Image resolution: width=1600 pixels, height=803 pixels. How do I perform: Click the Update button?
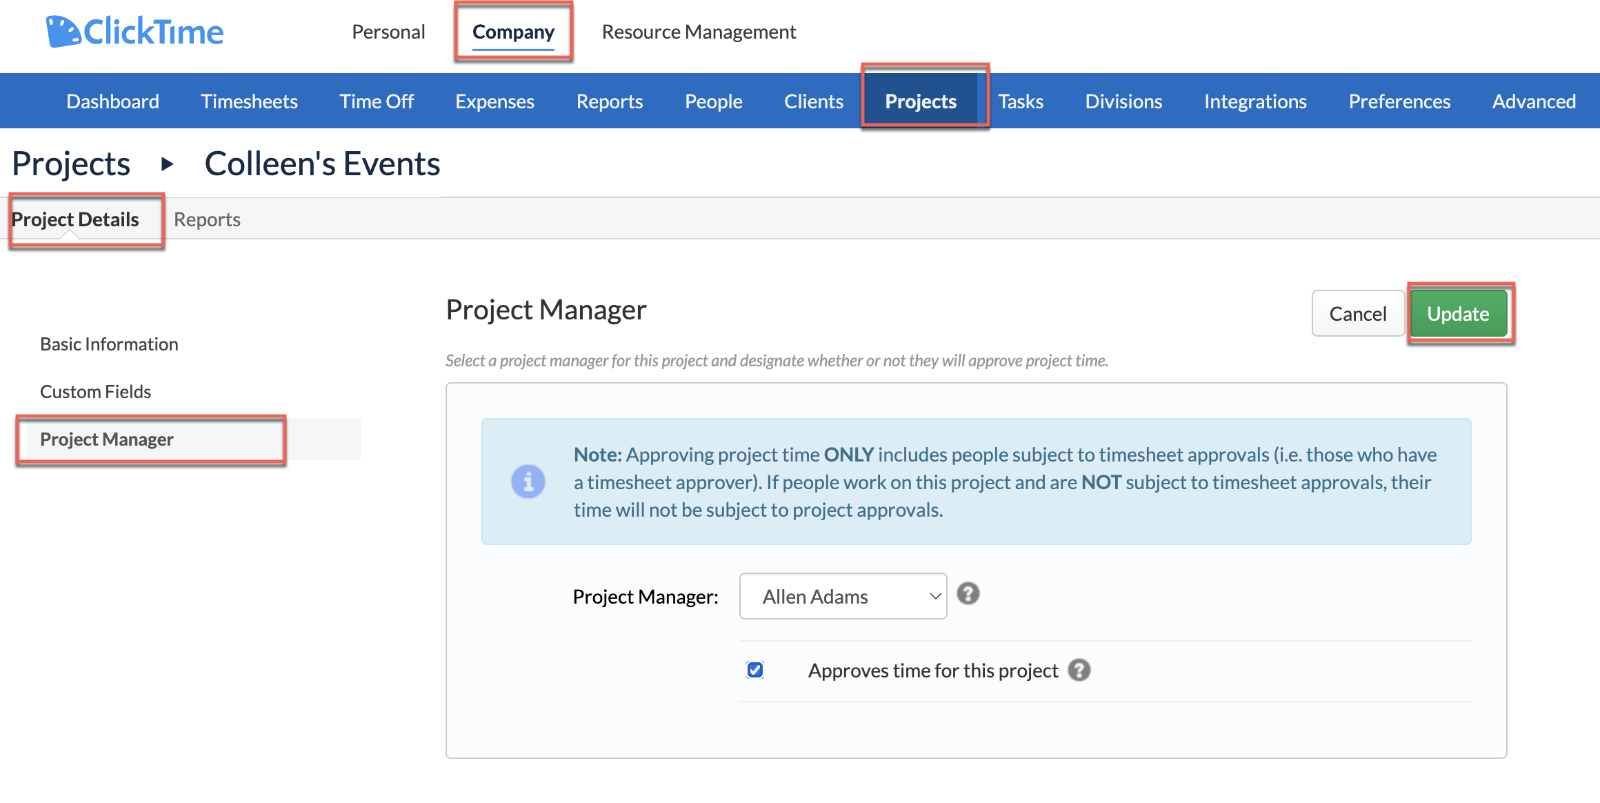pyautogui.click(x=1458, y=313)
